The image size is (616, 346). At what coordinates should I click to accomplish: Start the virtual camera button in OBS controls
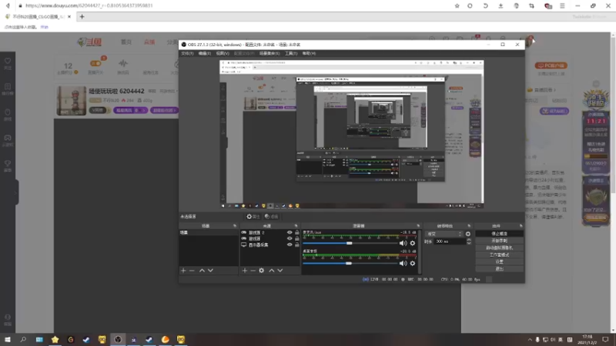pos(499,248)
